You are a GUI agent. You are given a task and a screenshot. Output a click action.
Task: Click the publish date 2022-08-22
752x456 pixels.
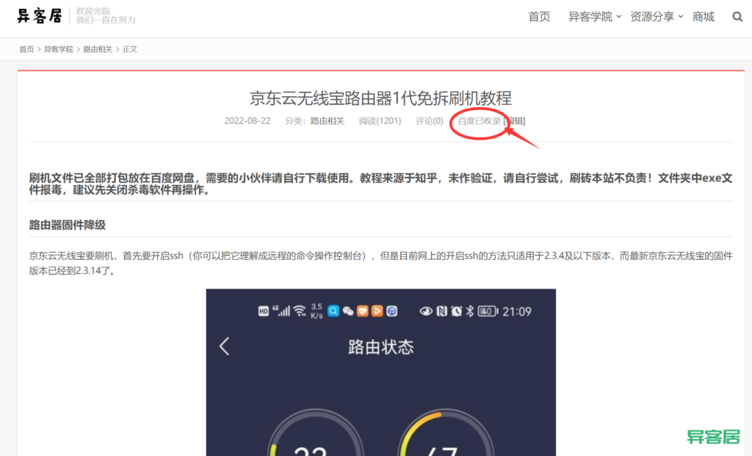(247, 121)
